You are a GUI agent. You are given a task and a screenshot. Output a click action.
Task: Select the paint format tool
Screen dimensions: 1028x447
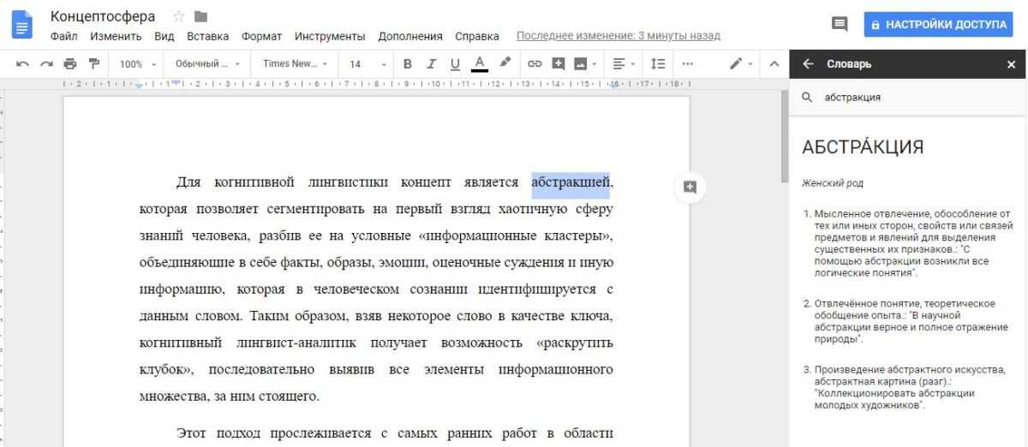click(94, 64)
